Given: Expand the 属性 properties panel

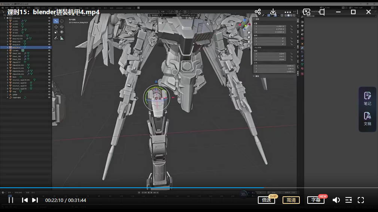Looking at the screenshot, I should (x=254, y=76).
